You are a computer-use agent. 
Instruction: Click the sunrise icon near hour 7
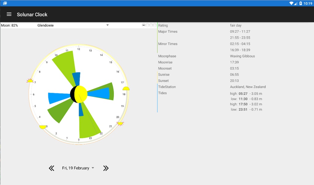[x=30, y=80]
